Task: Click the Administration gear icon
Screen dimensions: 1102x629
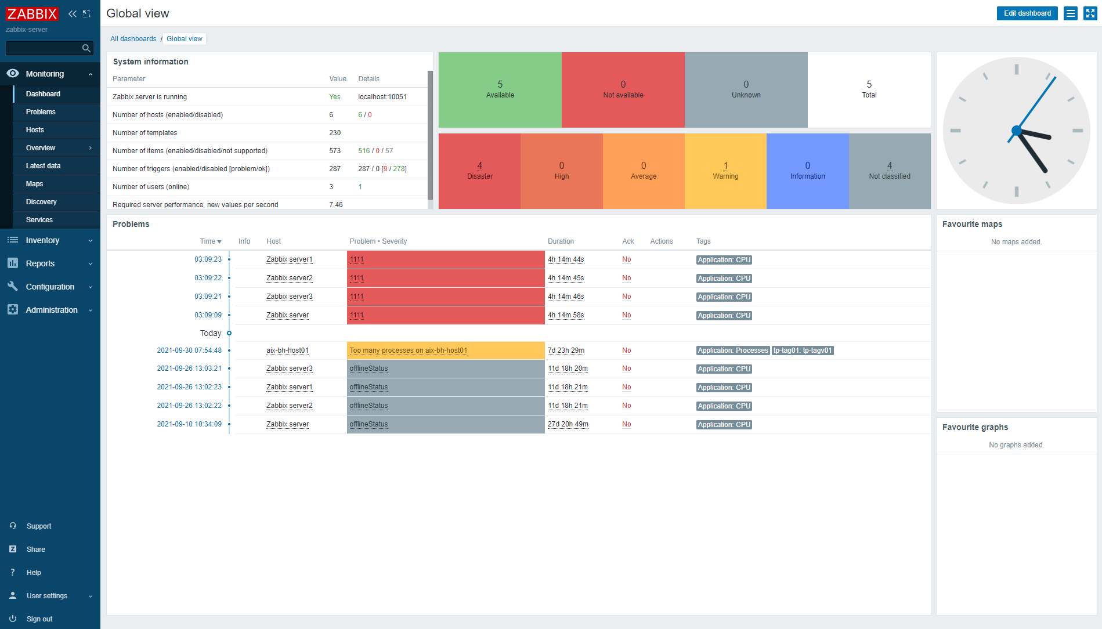Action: pos(13,310)
